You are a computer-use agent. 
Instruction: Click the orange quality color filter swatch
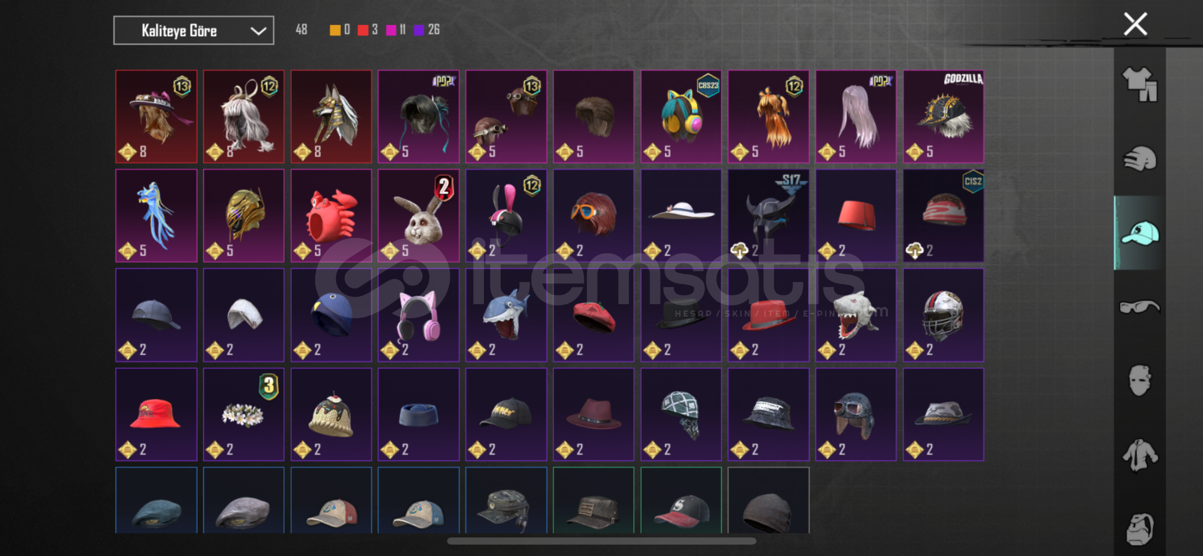pyautogui.click(x=335, y=30)
